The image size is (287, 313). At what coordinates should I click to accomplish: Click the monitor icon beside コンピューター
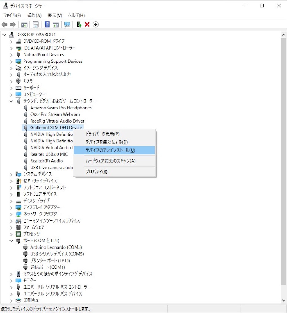[x=18, y=94]
